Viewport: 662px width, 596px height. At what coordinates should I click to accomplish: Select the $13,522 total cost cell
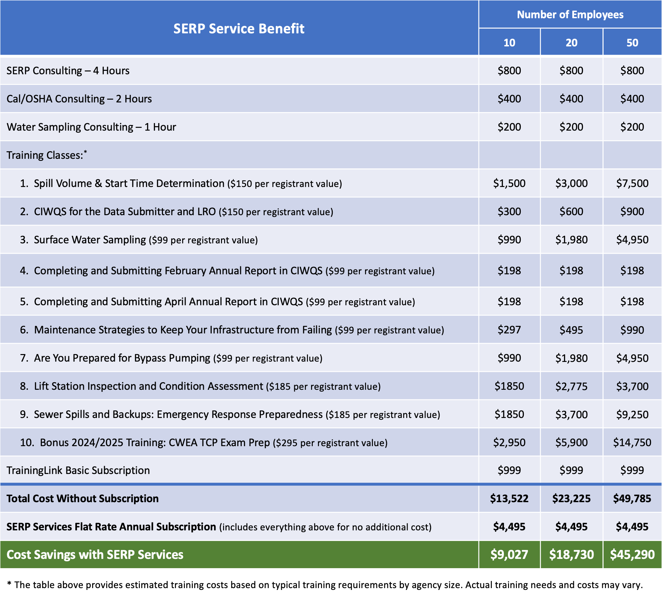tap(509, 498)
